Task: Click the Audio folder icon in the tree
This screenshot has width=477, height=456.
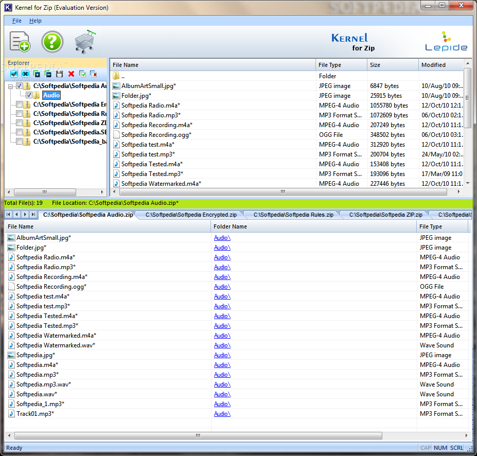Action: coord(37,96)
